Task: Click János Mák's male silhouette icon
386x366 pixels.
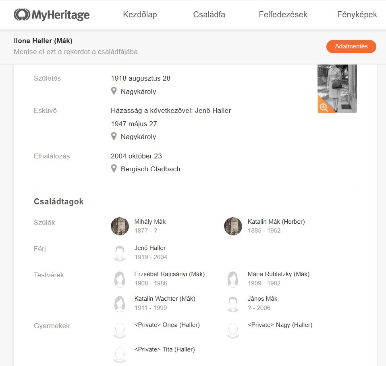Action: (233, 304)
